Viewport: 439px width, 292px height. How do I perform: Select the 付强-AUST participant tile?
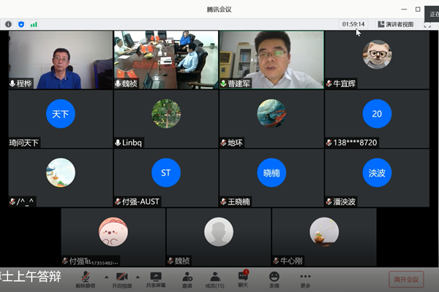[166, 178]
